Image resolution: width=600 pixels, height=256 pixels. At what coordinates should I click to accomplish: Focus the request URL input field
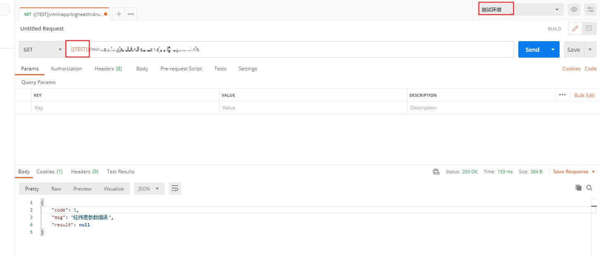tap(289, 49)
